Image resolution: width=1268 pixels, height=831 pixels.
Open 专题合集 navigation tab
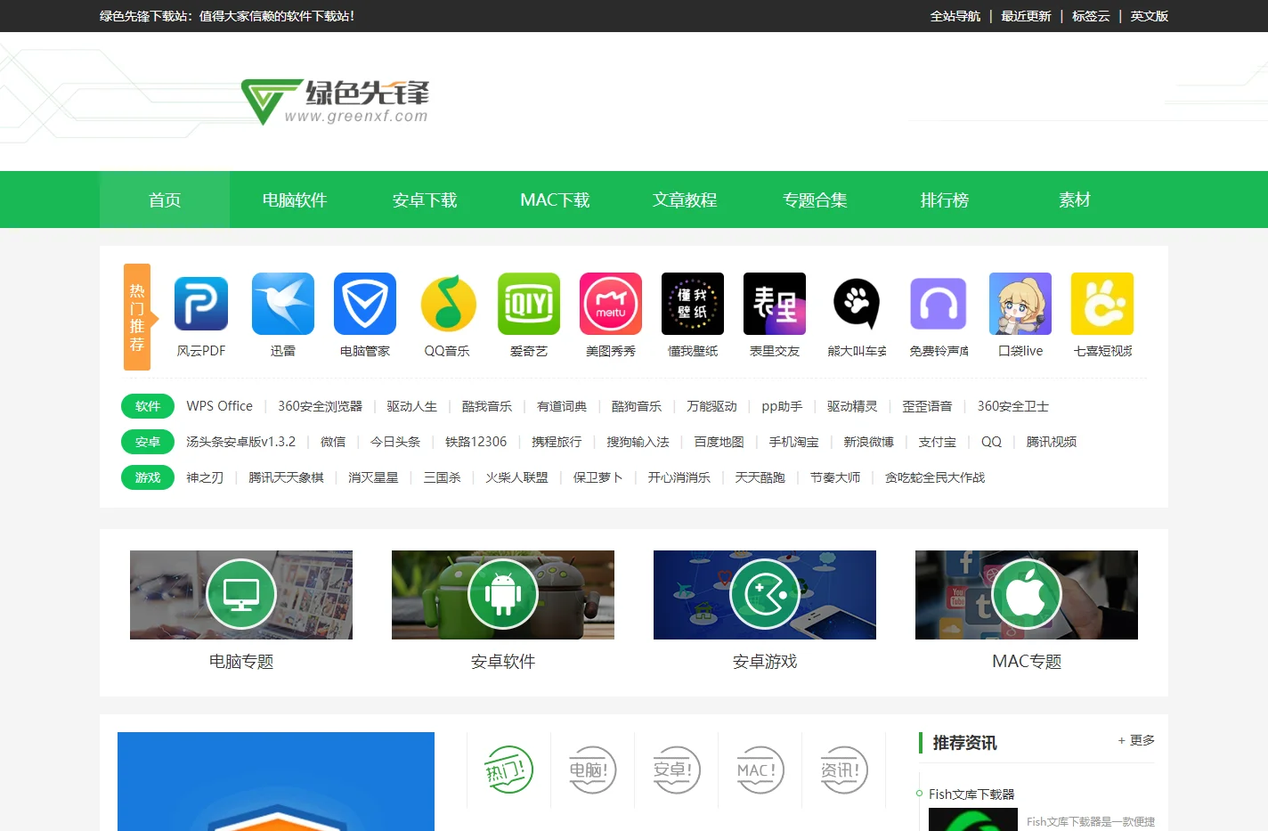(x=815, y=200)
